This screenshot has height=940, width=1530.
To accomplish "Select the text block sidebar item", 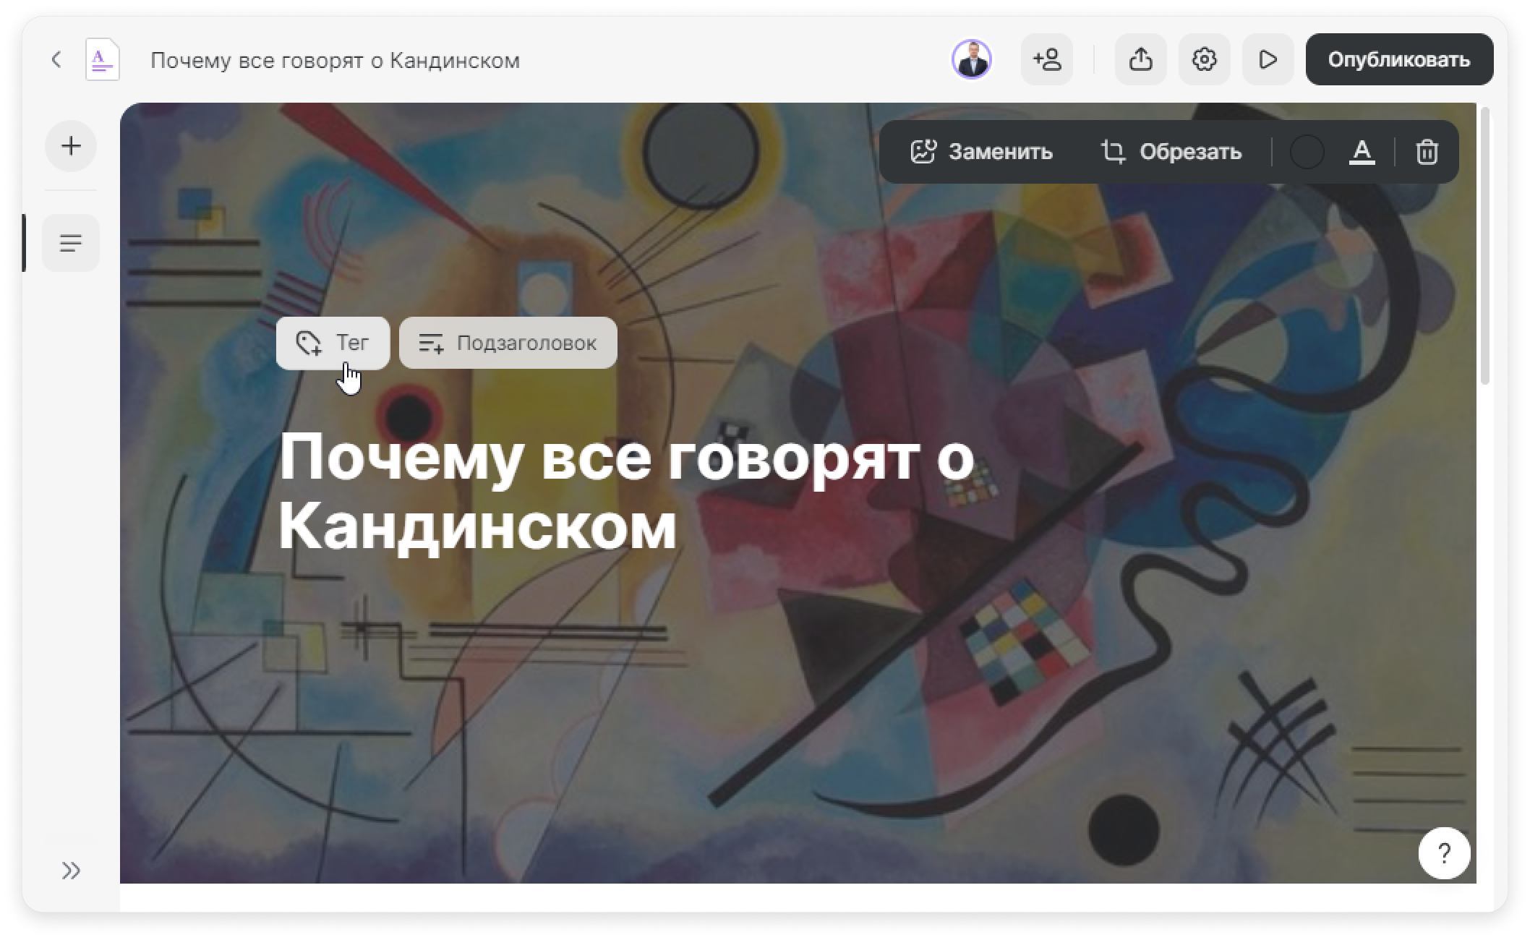I will [x=71, y=243].
